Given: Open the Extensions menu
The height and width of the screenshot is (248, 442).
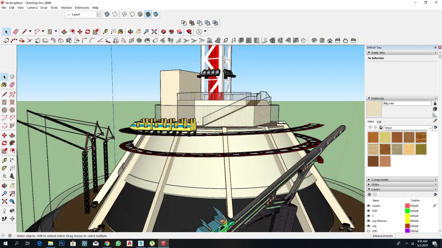Looking at the screenshot, I should pyautogui.click(x=82, y=8).
